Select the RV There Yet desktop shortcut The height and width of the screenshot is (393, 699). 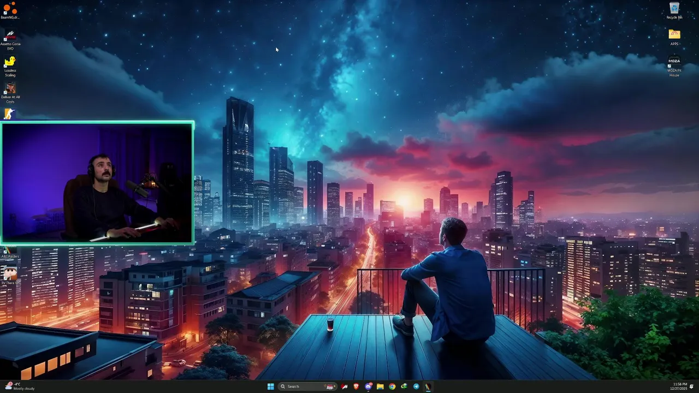point(10,275)
